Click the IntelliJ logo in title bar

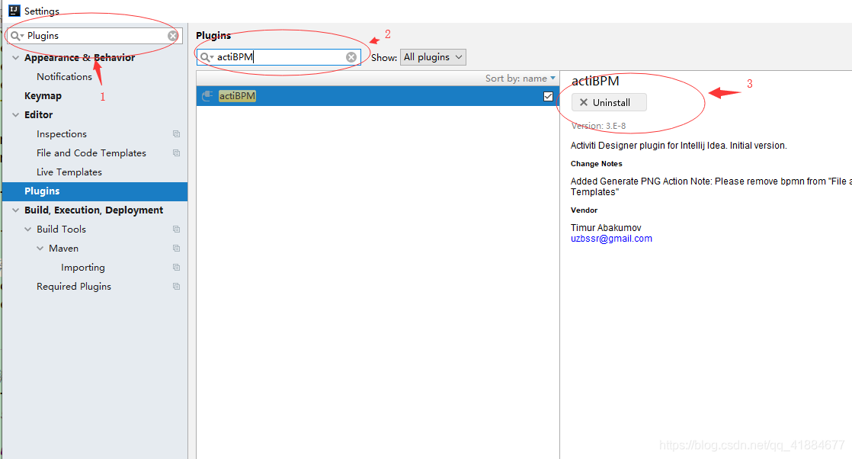[x=14, y=11]
